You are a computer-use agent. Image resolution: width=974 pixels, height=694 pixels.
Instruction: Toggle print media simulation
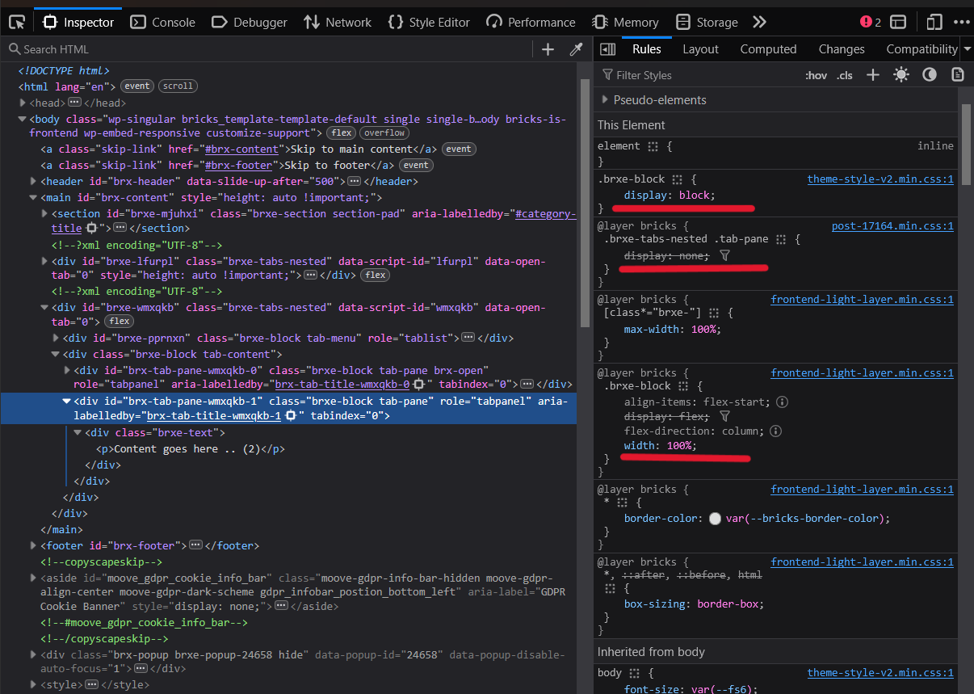coord(957,74)
